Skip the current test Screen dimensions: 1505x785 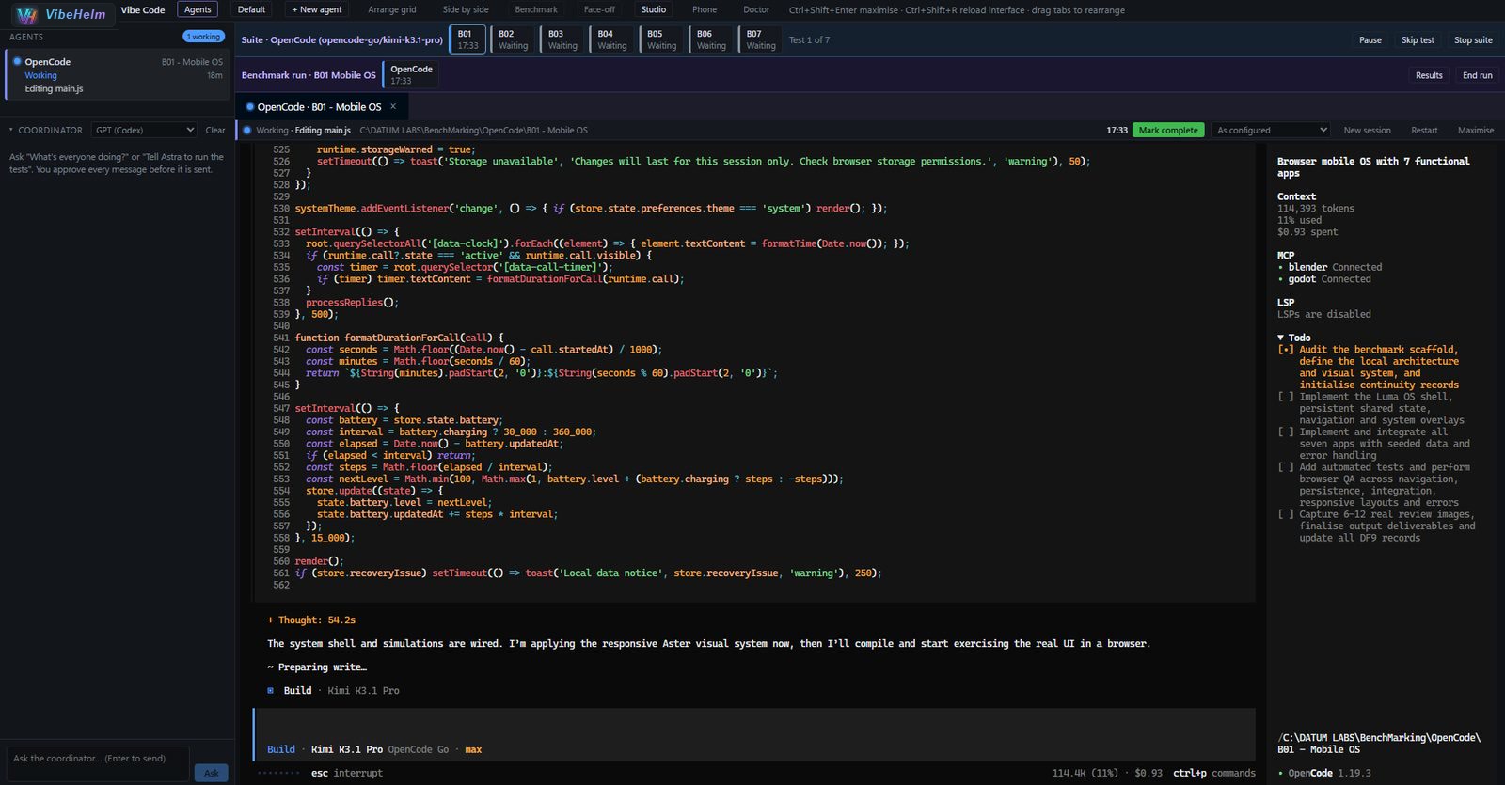1418,39
